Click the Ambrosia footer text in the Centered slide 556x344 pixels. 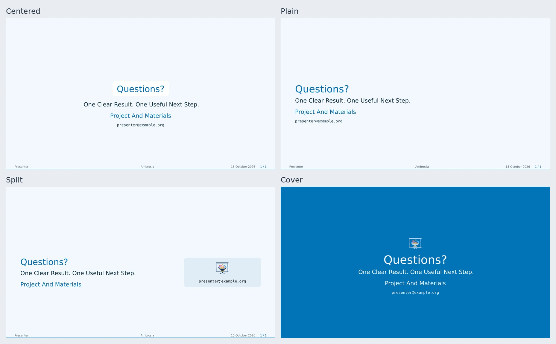click(x=147, y=167)
